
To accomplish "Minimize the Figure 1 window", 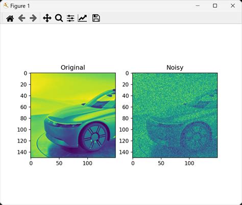I will [198, 6].
